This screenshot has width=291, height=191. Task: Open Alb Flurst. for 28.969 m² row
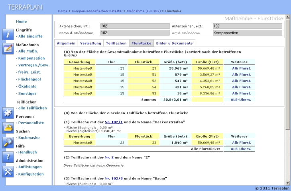point(242,68)
